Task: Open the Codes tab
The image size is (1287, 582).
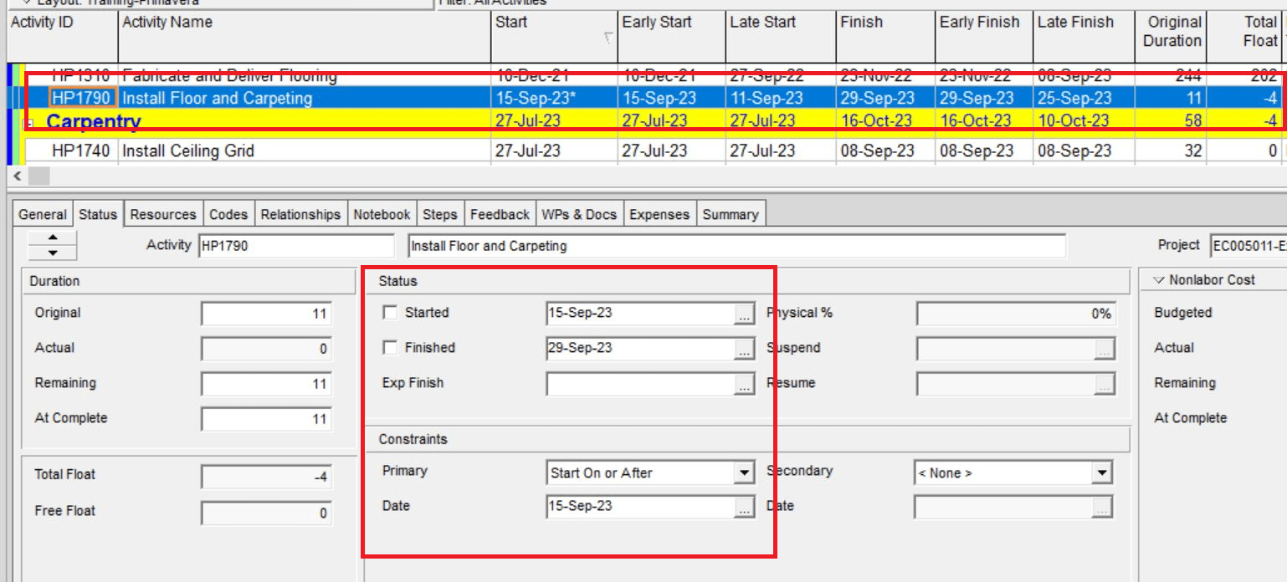Action: (x=228, y=215)
